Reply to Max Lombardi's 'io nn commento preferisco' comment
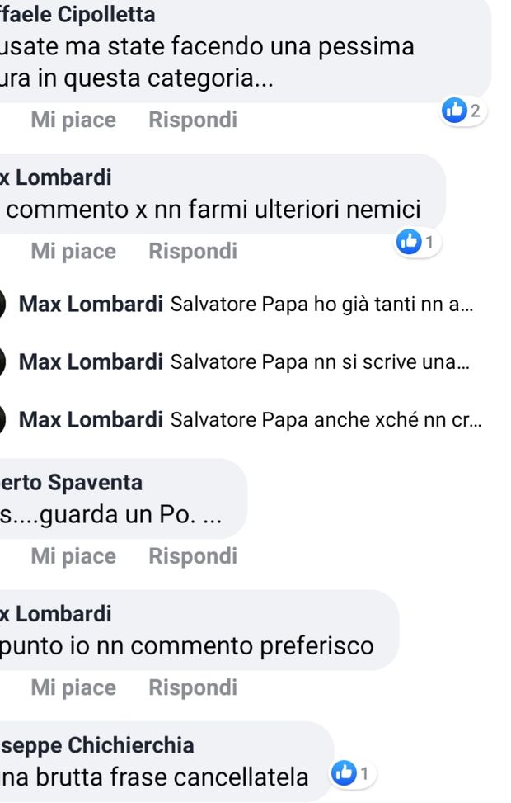511x803 pixels. [x=193, y=687]
